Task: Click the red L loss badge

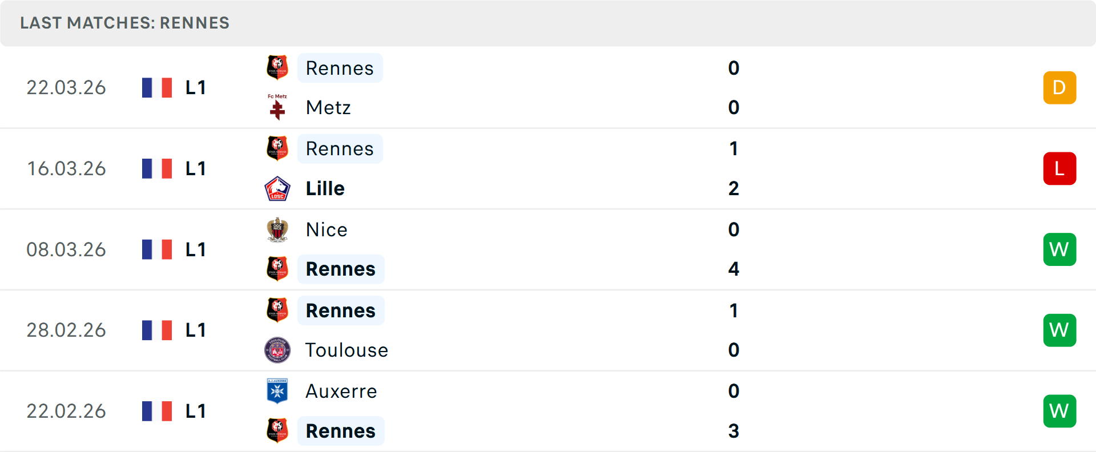Action: pos(1059,168)
